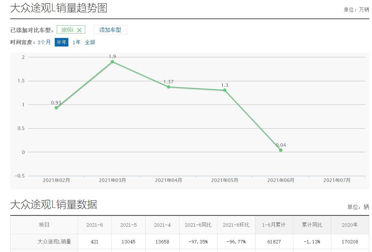Click the -1.13% cell
Viewport: 372px width, 252px height.
pyautogui.click(x=312, y=241)
